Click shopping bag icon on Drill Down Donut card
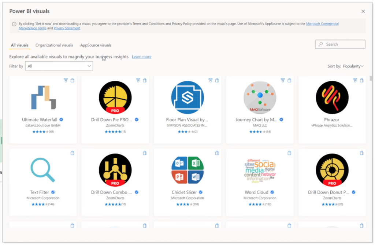375x245 pixels. pyautogui.click(x=361, y=153)
